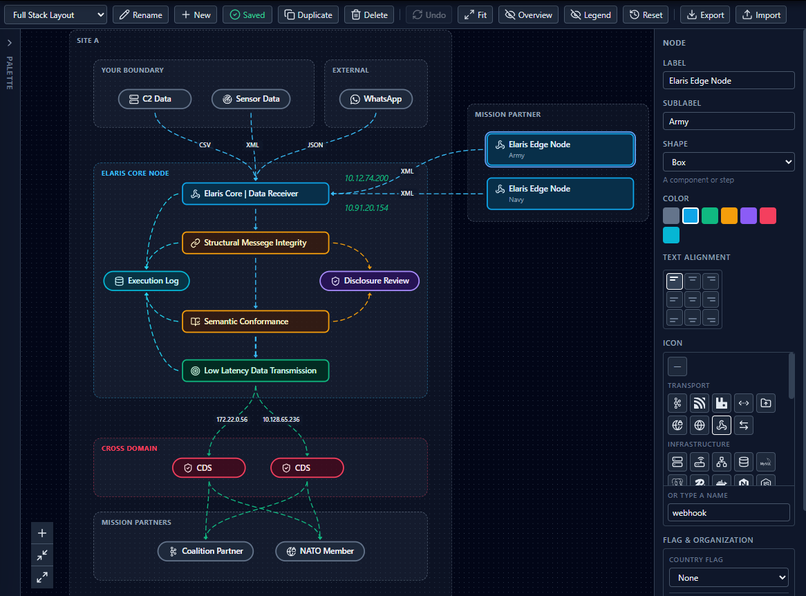Create a new layout with New
806x596 pixels.
point(196,15)
